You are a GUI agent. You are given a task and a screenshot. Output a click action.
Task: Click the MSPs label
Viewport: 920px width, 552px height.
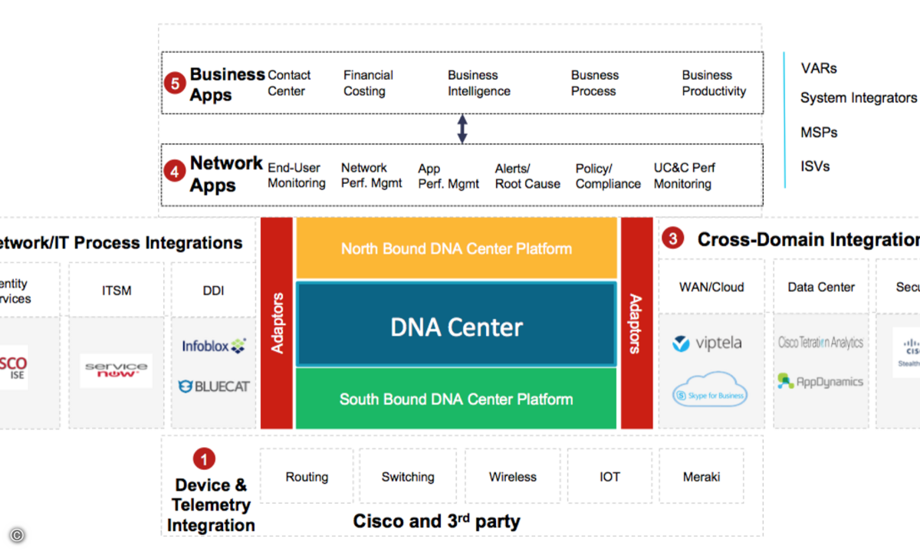tap(819, 133)
